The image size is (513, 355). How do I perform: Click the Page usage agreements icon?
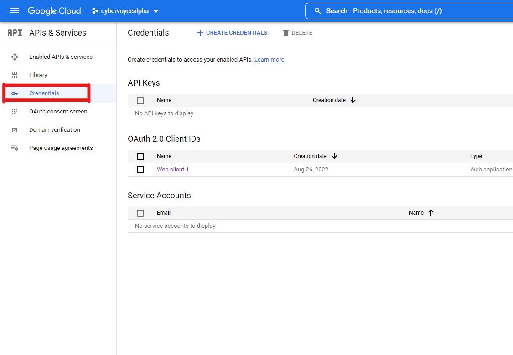click(14, 148)
